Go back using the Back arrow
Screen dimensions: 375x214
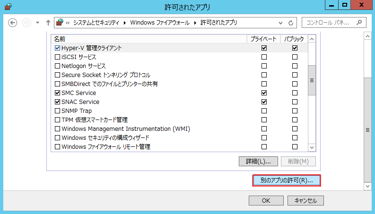coord(12,23)
